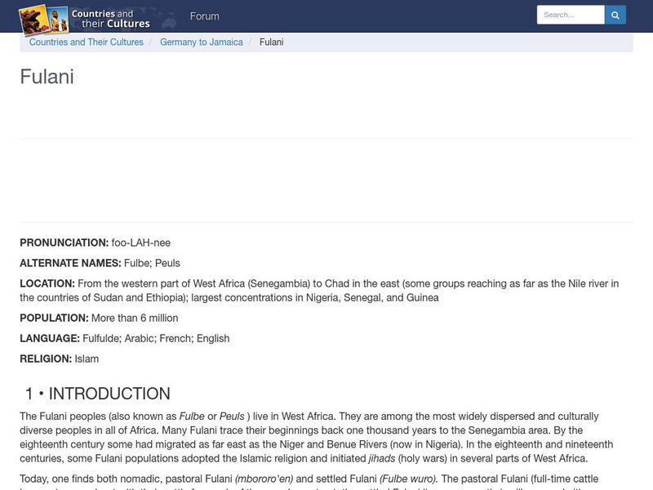Image resolution: width=653 pixels, height=490 pixels.
Task: Click the italic term mbororo'en
Action: pyautogui.click(x=264, y=479)
